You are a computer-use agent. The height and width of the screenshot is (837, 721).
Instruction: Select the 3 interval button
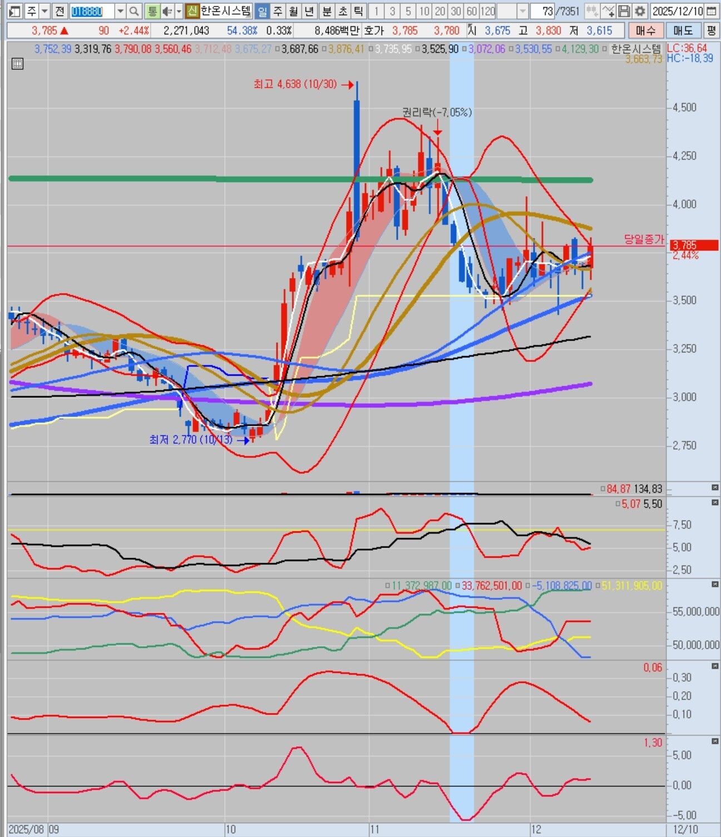pyautogui.click(x=392, y=11)
